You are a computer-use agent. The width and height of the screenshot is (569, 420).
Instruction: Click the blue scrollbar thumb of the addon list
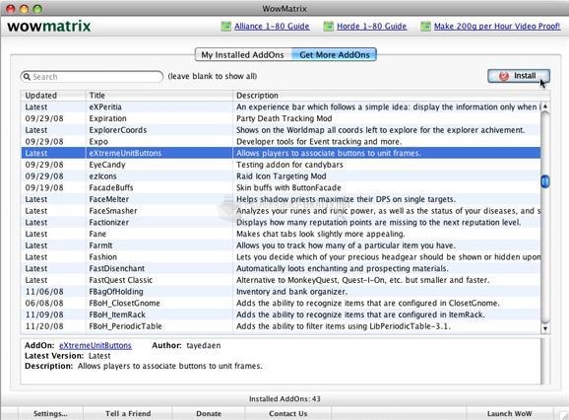(545, 181)
